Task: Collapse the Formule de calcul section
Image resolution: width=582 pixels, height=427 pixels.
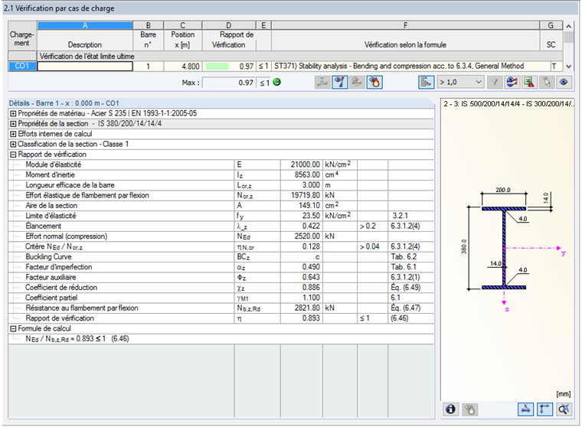Action: [x=13, y=328]
